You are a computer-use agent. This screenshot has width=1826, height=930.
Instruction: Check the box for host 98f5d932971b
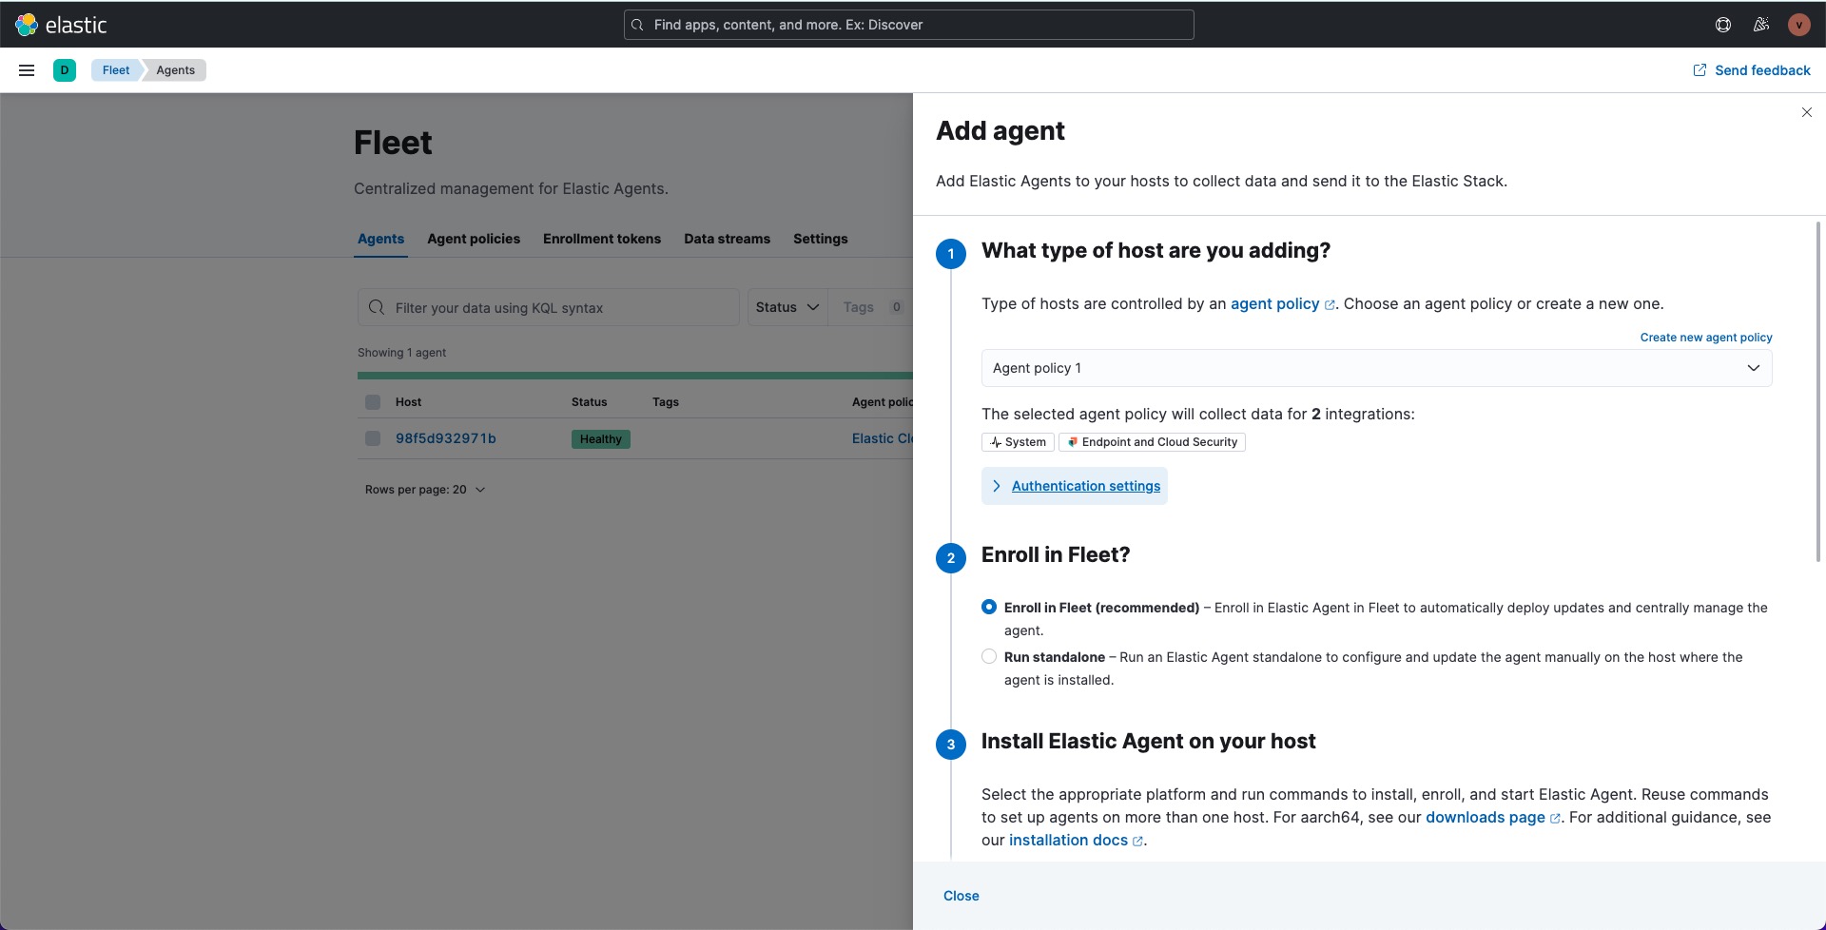(373, 438)
